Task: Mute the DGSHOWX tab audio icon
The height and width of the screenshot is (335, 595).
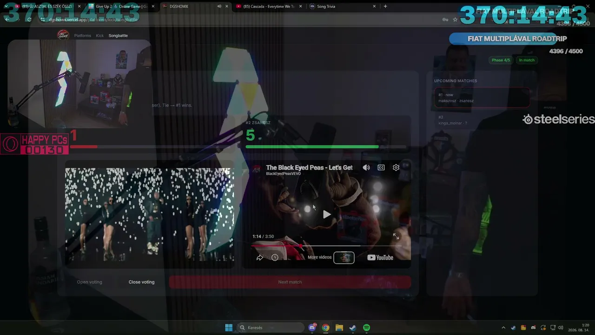Action: (219, 7)
